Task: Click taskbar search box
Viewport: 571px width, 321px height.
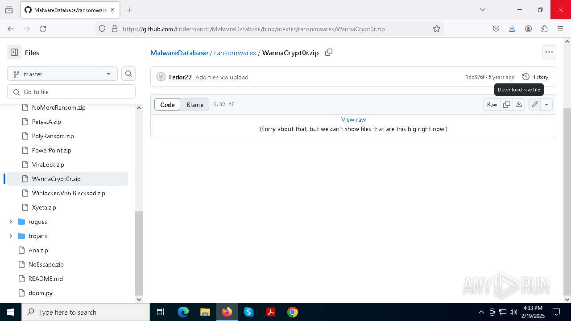Action: click(86, 312)
